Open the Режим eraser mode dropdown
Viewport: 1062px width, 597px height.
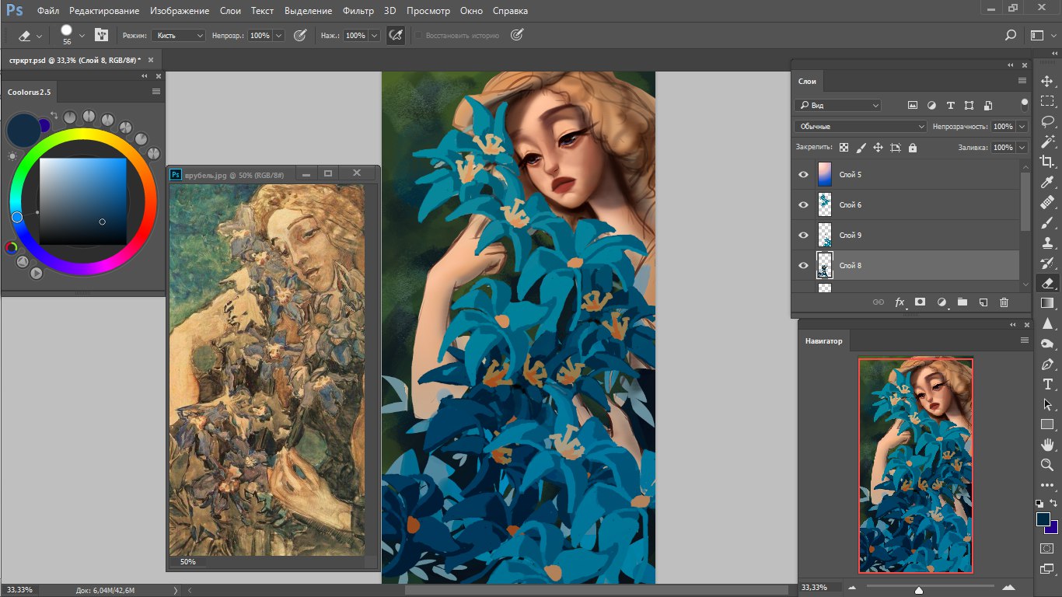pyautogui.click(x=179, y=36)
